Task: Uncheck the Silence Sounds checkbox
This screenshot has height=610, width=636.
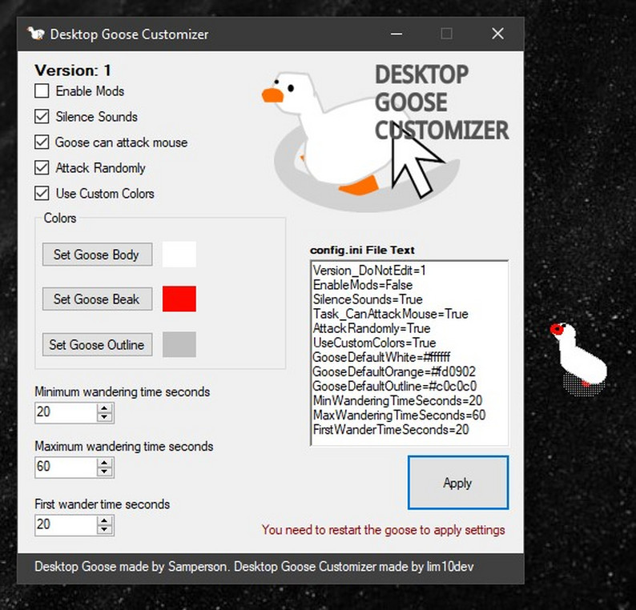Action: click(42, 117)
